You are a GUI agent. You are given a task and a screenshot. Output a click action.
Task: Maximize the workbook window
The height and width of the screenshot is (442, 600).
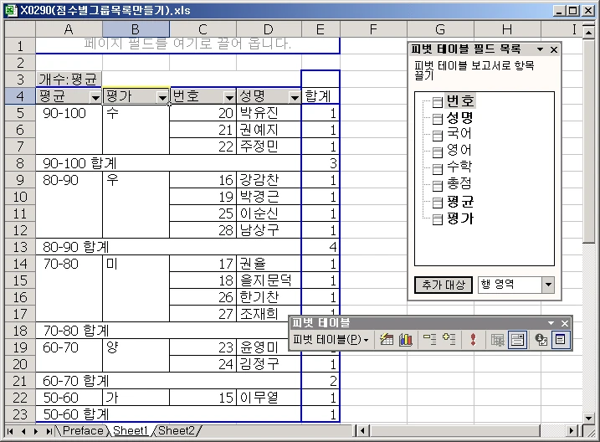click(x=573, y=11)
